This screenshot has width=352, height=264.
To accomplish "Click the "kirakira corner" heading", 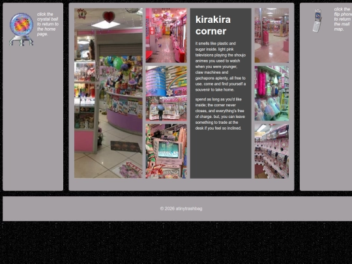I will click(213, 25).
